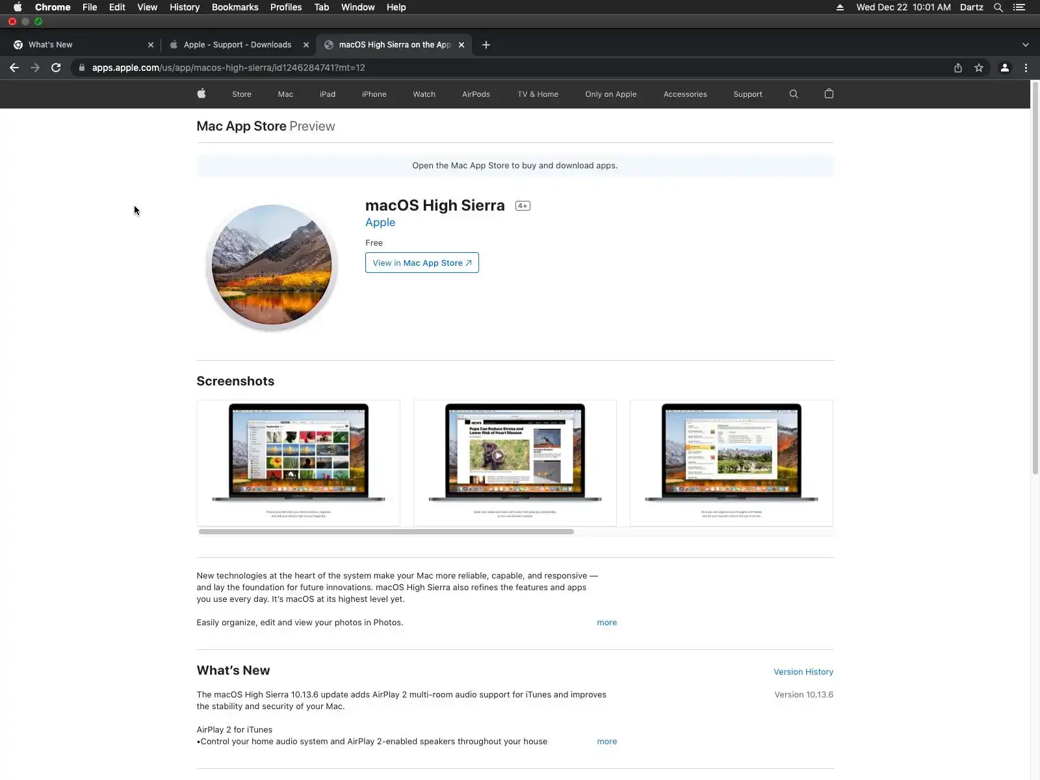
Task: Open Support in the site navigation
Action: (748, 94)
